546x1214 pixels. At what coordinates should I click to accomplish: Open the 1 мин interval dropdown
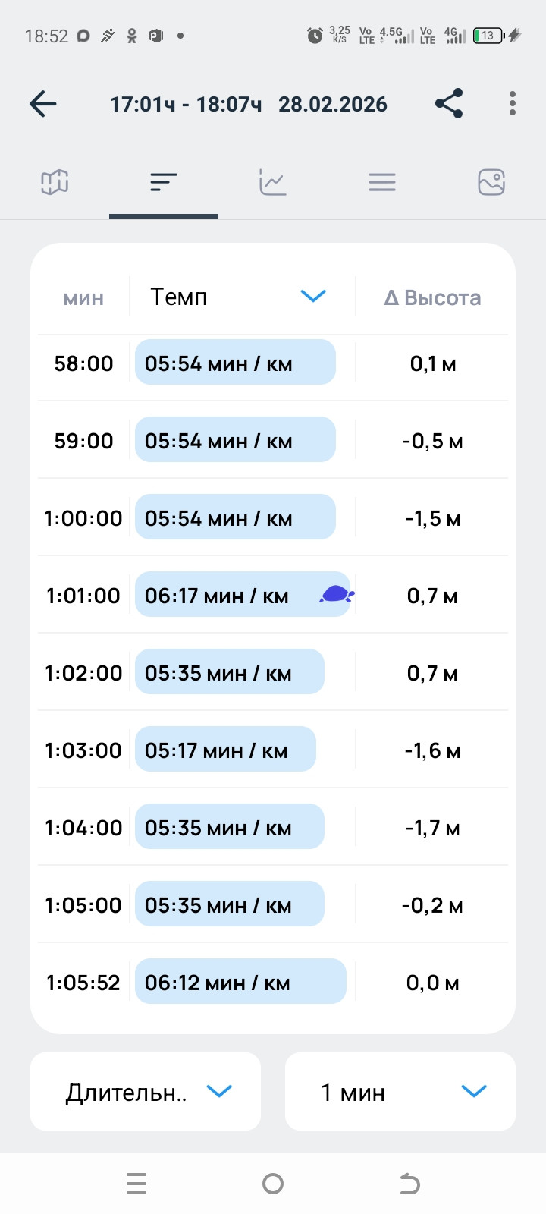tap(400, 1091)
